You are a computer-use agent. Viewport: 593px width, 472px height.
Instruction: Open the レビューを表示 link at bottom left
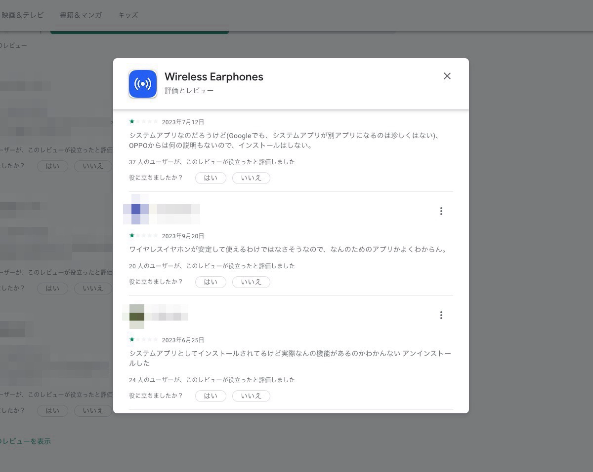[25, 441]
